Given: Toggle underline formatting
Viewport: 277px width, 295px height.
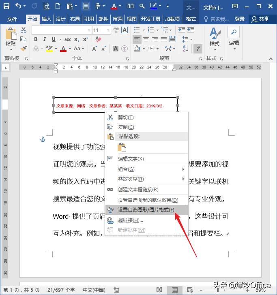Looking at the screenshot, I should pos(54,39).
